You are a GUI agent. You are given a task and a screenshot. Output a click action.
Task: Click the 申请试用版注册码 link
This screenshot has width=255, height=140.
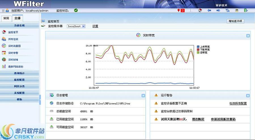tap(223, 119)
